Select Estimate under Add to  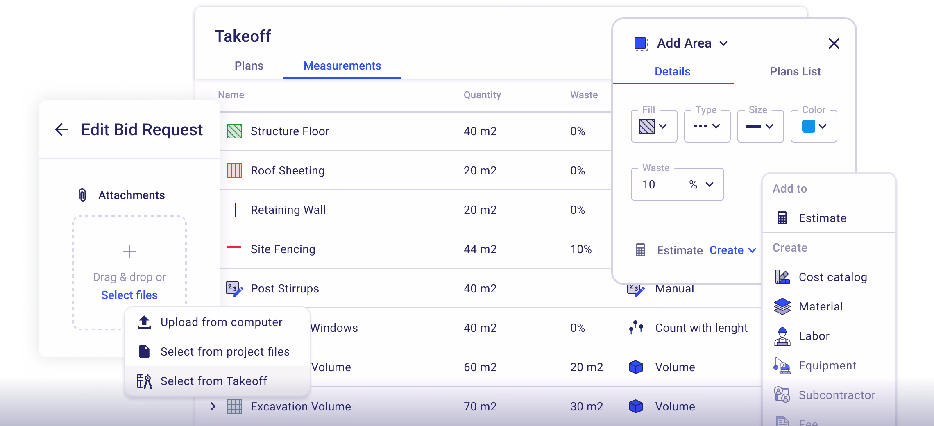click(829, 218)
